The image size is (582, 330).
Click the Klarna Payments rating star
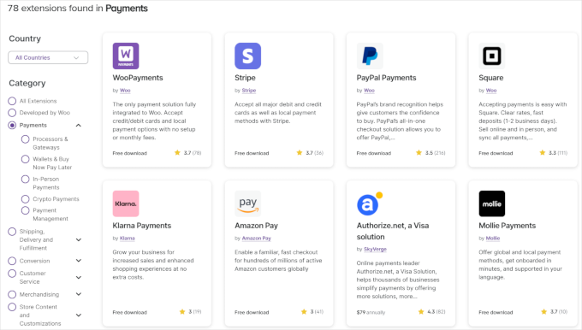[x=182, y=312]
